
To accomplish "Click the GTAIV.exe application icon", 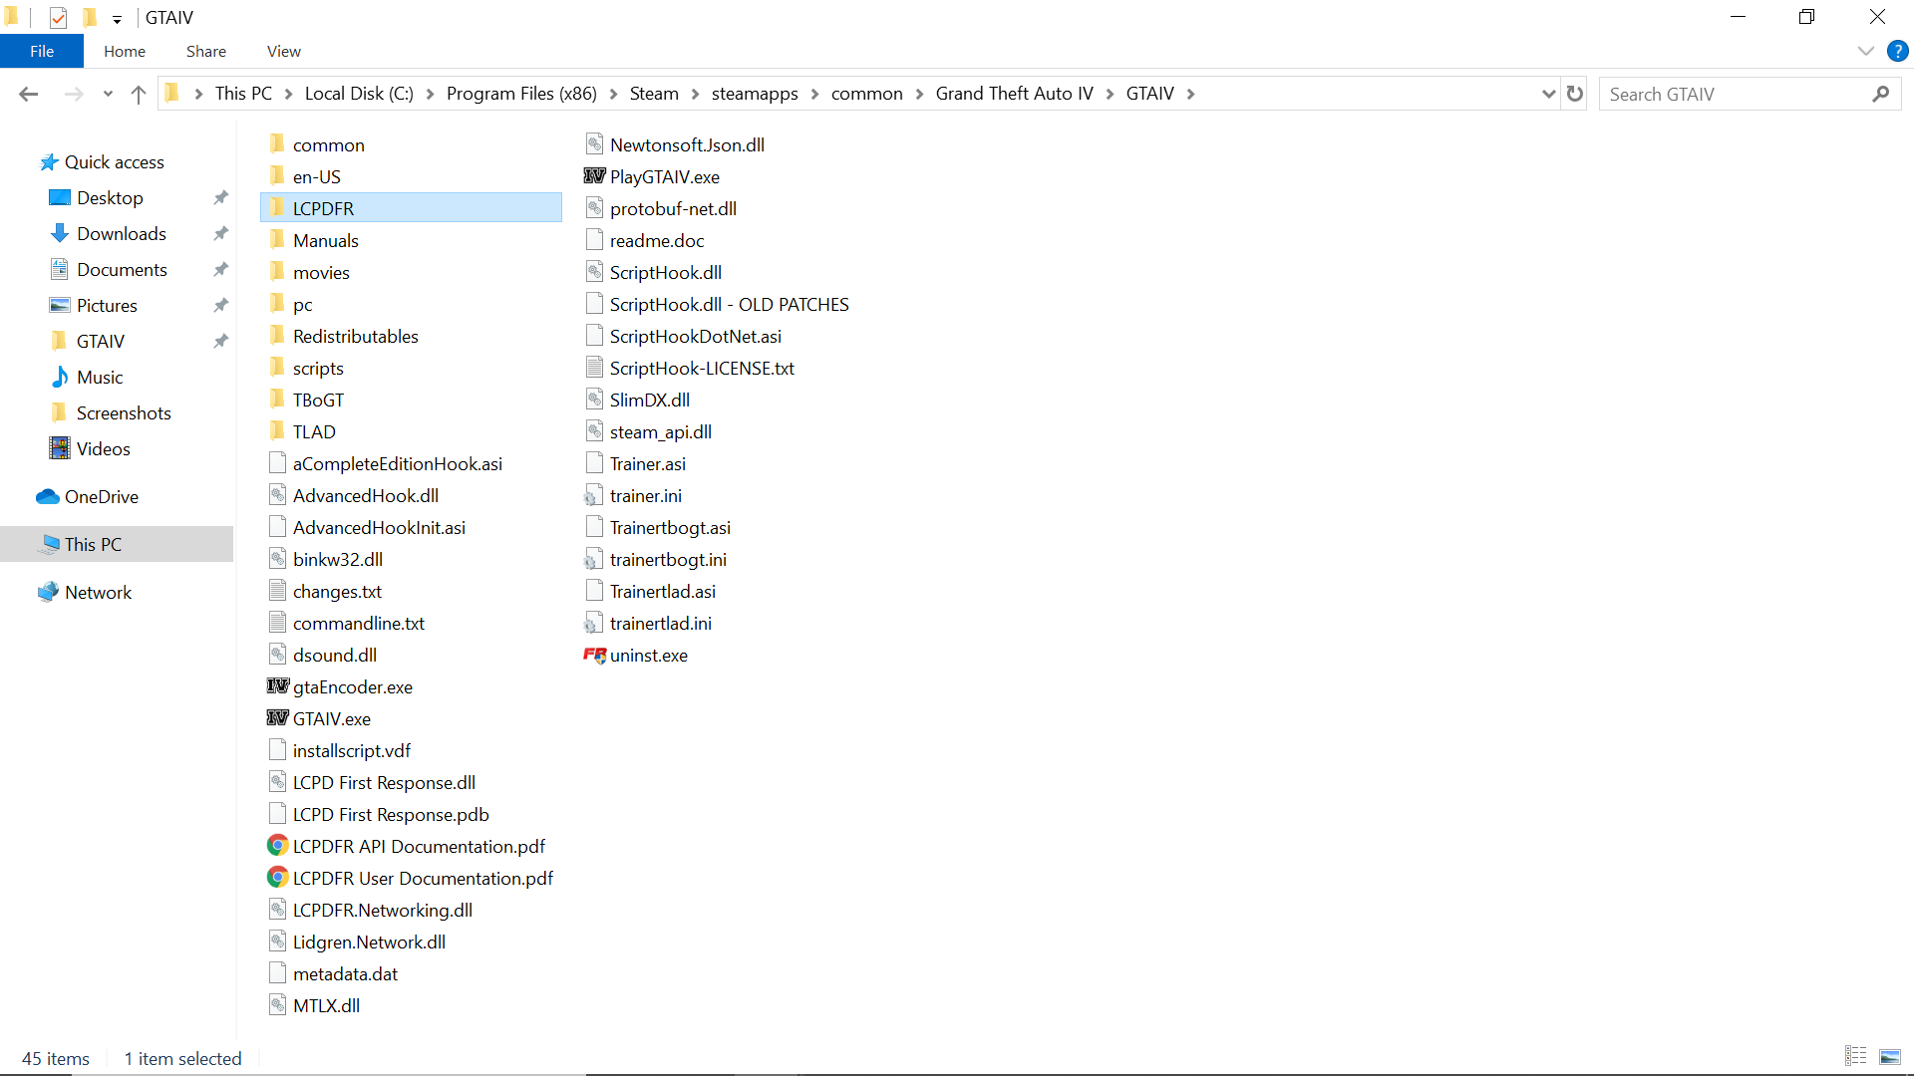I will click(x=277, y=718).
